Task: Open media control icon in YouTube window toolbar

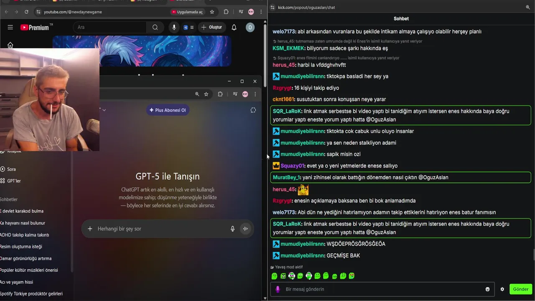Action: [241, 12]
